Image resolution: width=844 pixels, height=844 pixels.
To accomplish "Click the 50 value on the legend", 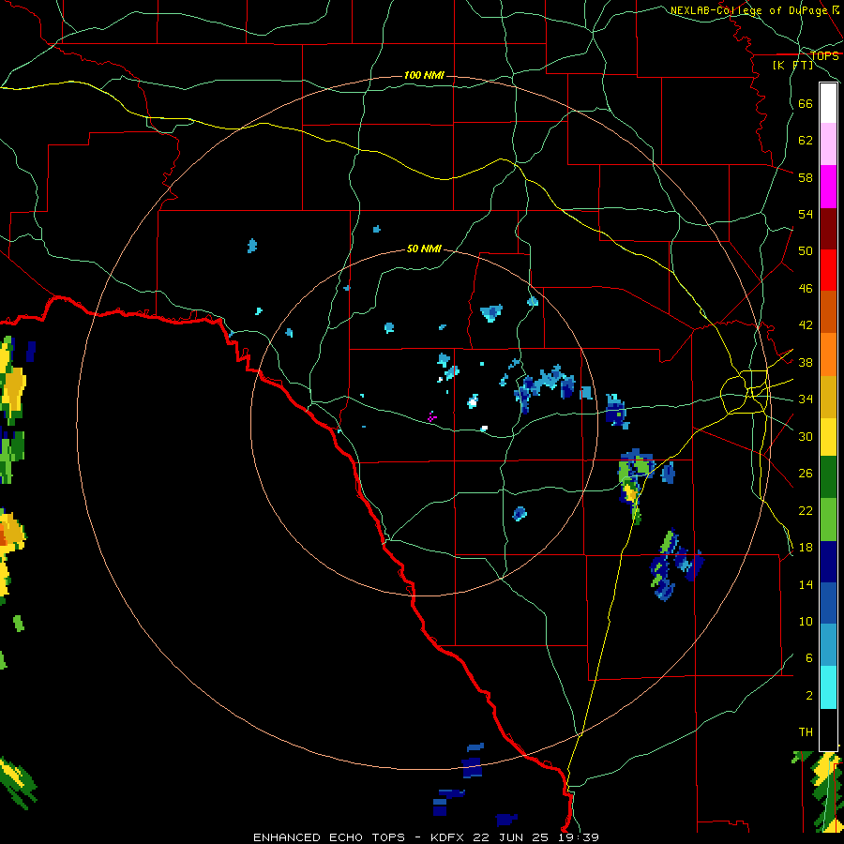I will [x=806, y=251].
